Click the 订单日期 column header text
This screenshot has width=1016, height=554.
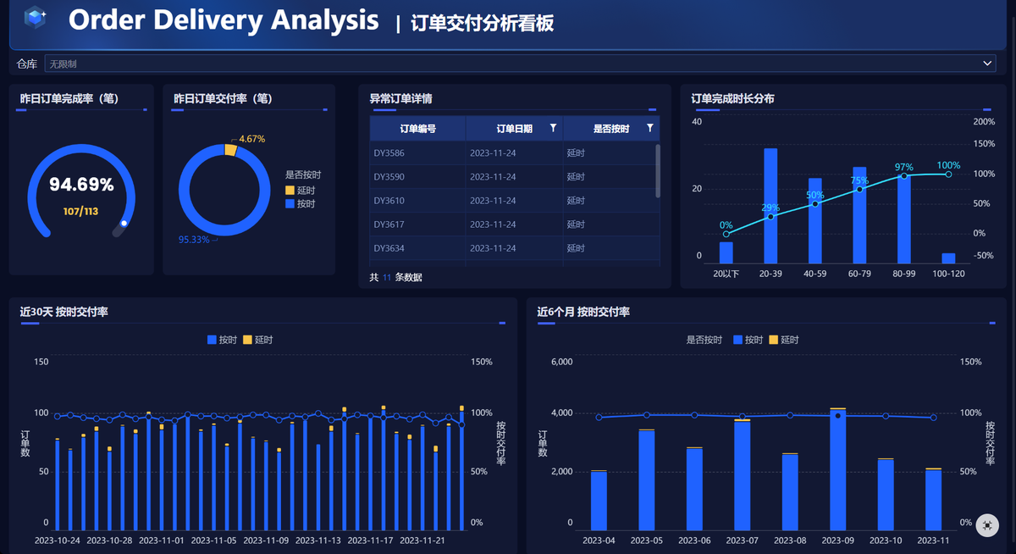click(514, 129)
